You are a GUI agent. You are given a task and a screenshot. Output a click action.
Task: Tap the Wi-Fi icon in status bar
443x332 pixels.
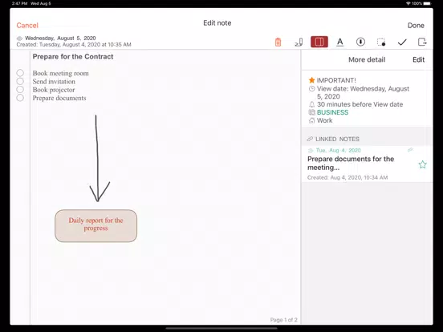point(408,3)
